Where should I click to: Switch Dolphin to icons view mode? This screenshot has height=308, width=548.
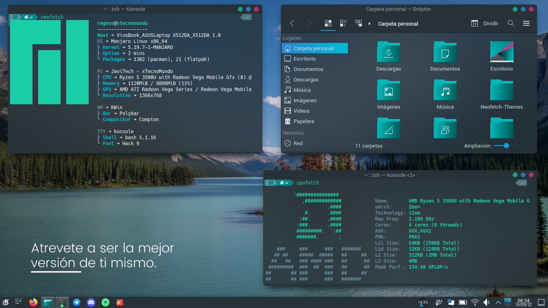[328, 22]
